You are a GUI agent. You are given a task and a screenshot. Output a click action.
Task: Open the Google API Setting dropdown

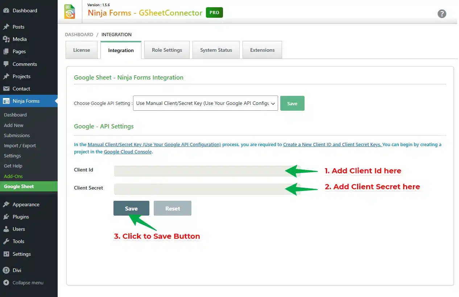click(x=205, y=103)
